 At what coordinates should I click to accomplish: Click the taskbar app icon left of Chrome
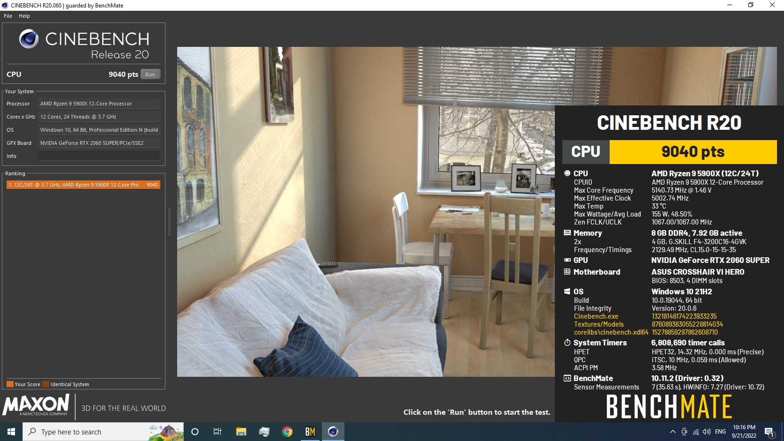pos(264,432)
